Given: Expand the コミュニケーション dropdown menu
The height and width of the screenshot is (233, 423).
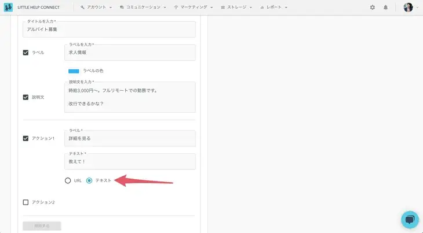Looking at the screenshot, I should tap(143, 8).
